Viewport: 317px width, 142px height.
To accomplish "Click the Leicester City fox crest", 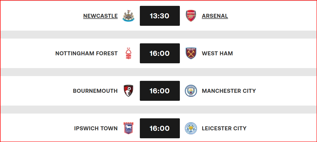I will [x=191, y=128].
